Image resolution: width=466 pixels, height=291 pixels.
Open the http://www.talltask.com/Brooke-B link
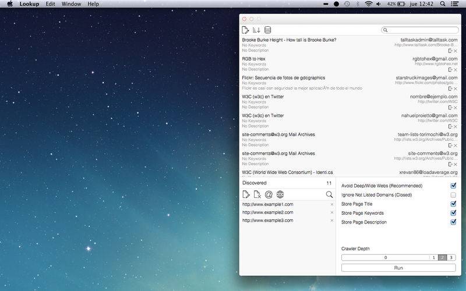pyautogui.click(x=426, y=45)
